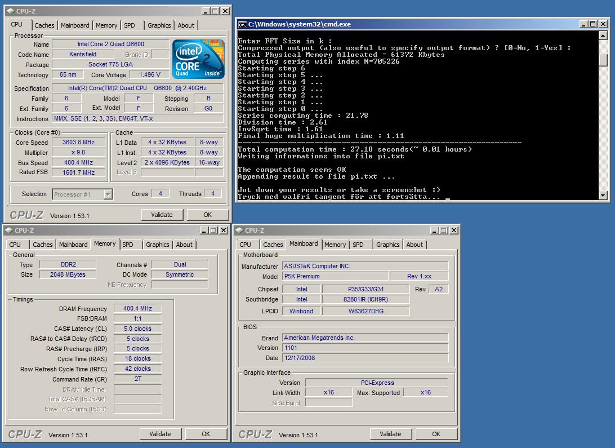Screen dimensions: 615x448
Task: Click the DRAM Frequency value 400.4 MHz
Action: [x=137, y=308]
